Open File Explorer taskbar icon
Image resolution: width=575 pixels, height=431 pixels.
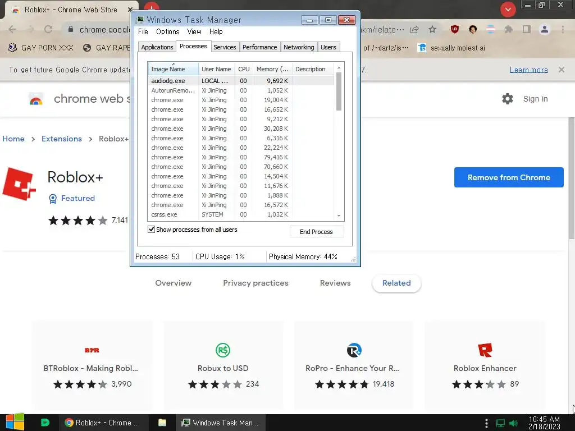point(162,423)
